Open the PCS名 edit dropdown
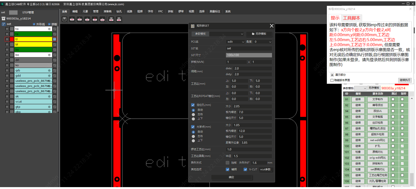 [x=236, y=42]
